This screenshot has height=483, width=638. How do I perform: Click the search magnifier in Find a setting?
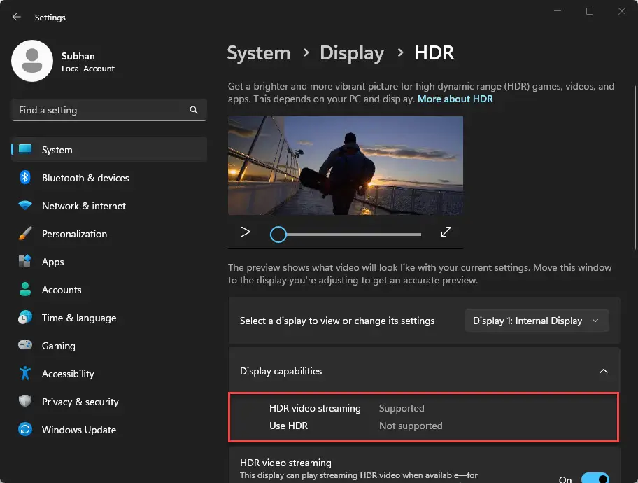(x=193, y=110)
